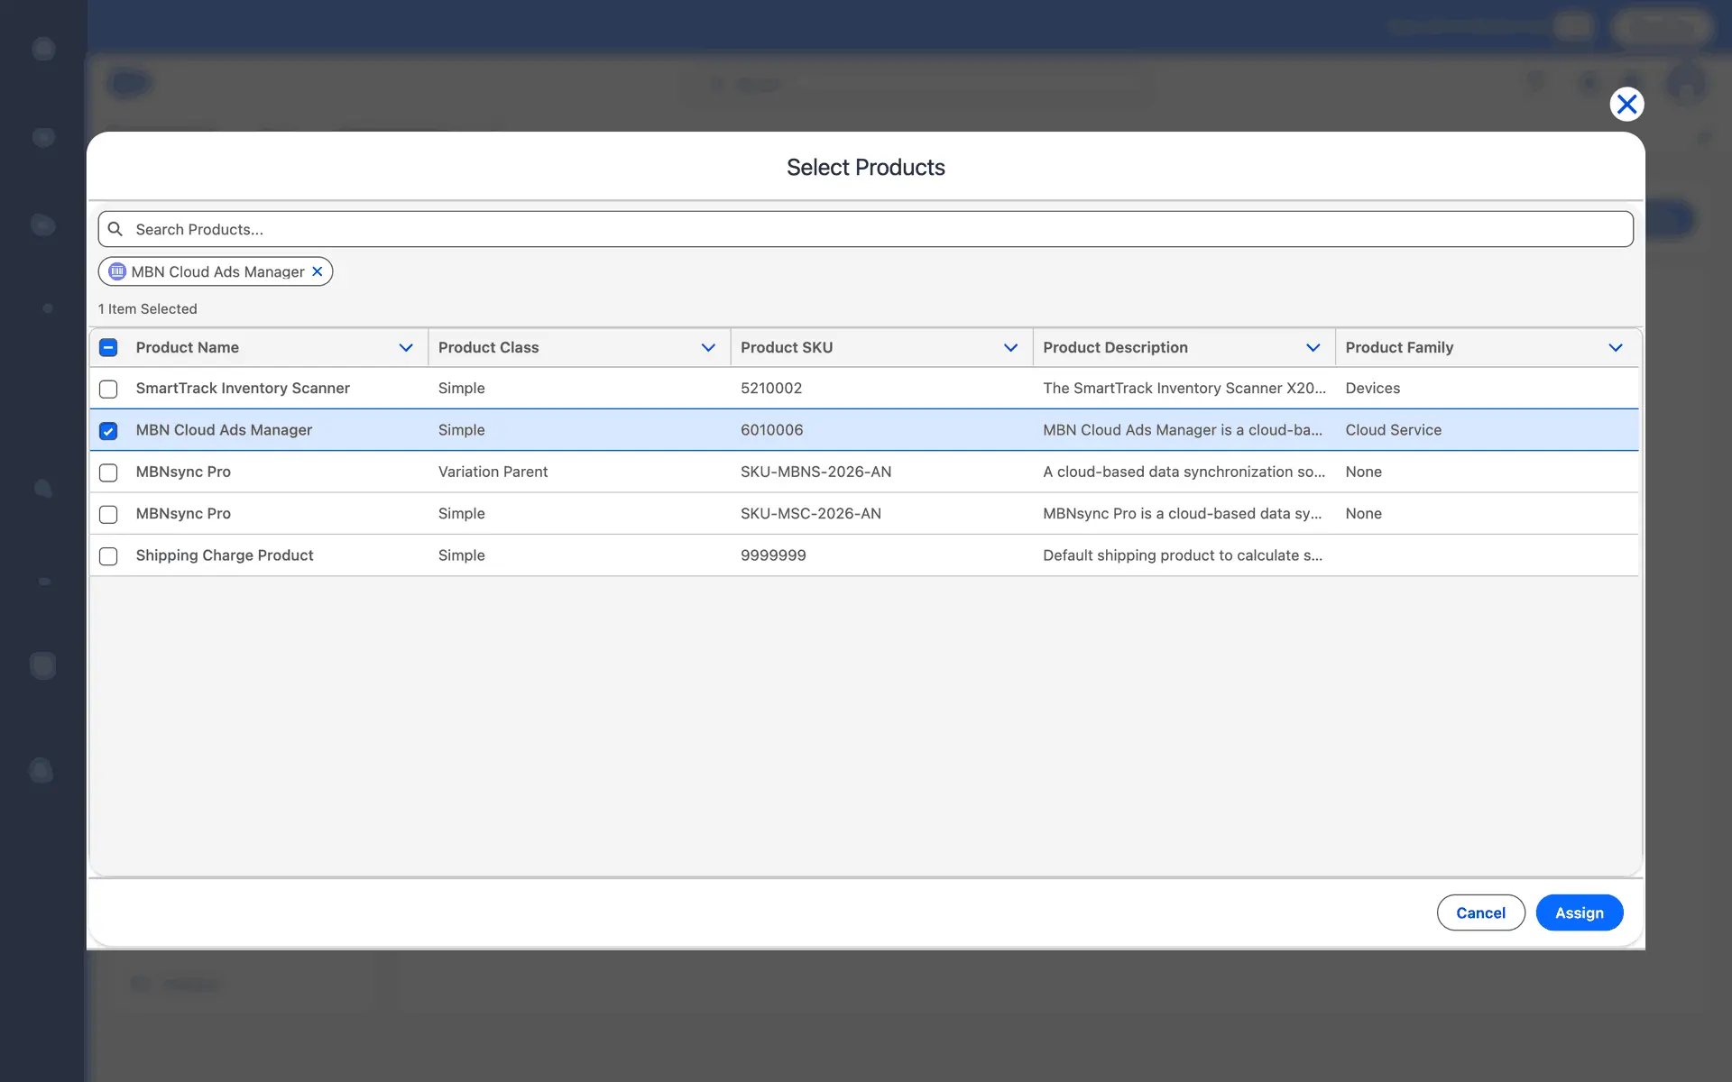
Task: Focus the Search Products field
Action: coord(866,229)
